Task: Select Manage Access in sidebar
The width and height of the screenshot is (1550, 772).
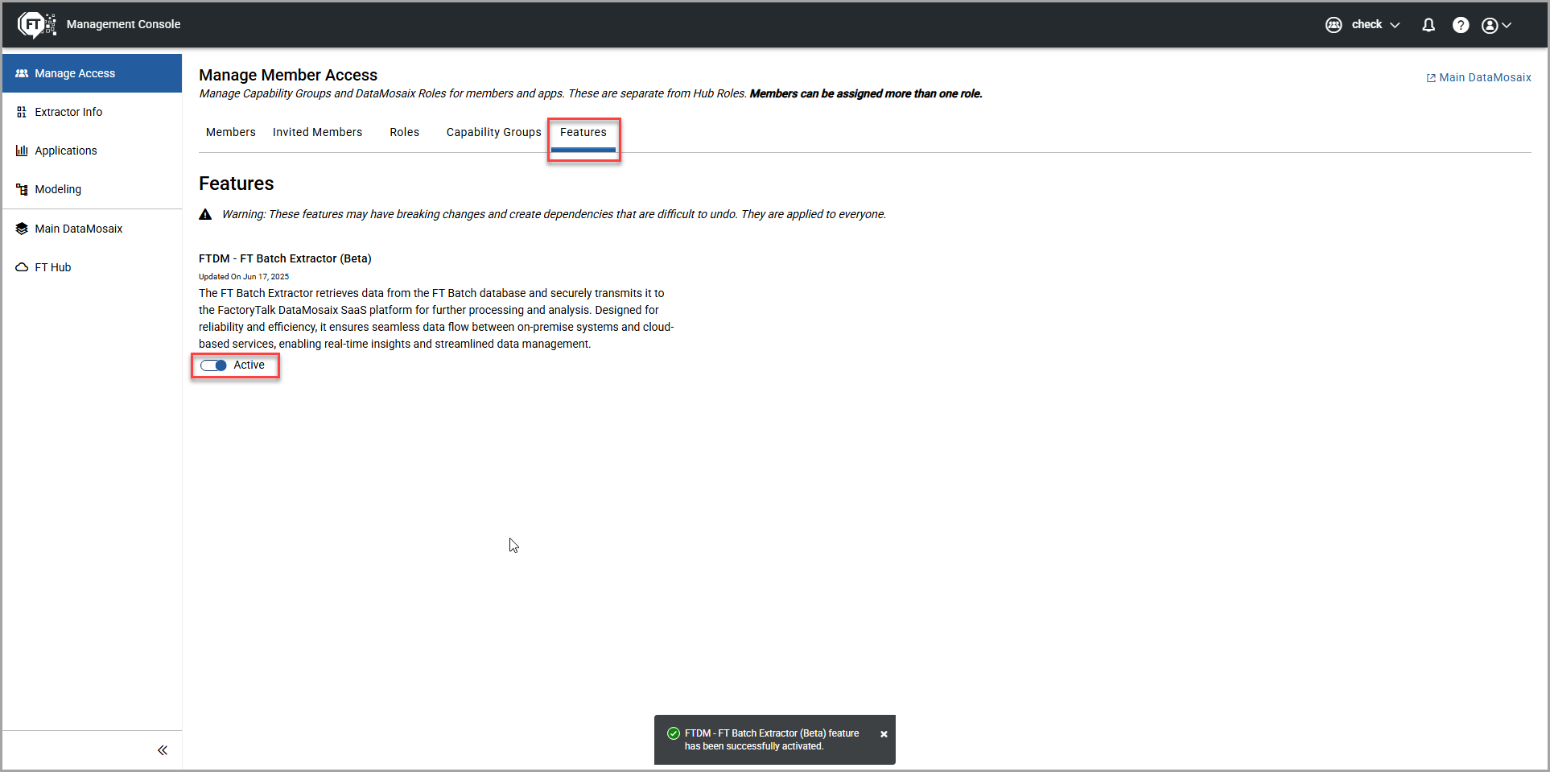Action: click(x=75, y=73)
